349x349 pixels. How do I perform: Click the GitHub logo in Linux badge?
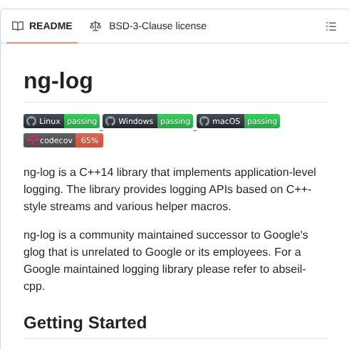pos(31,121)
